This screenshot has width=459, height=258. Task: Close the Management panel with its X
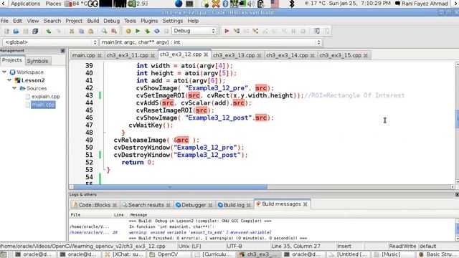click(62, 51)
